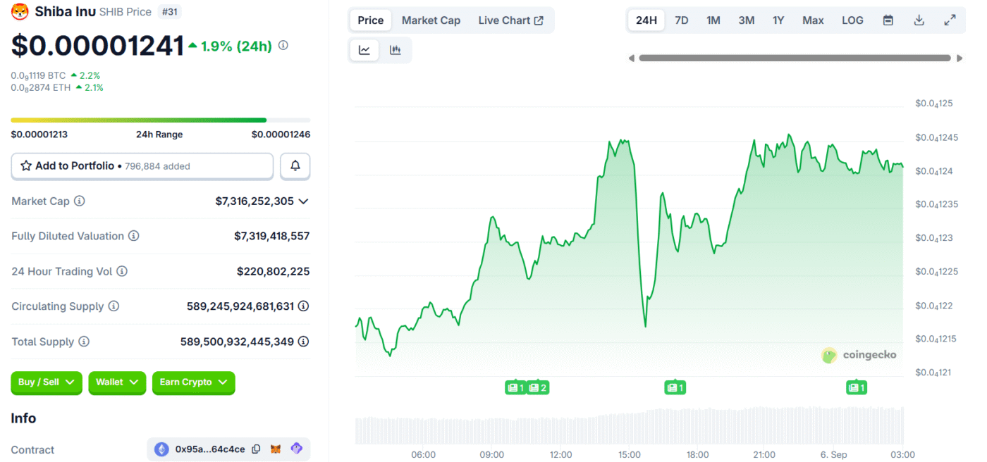Click the valuation value $7,319,418,557

tap(272, 237)
